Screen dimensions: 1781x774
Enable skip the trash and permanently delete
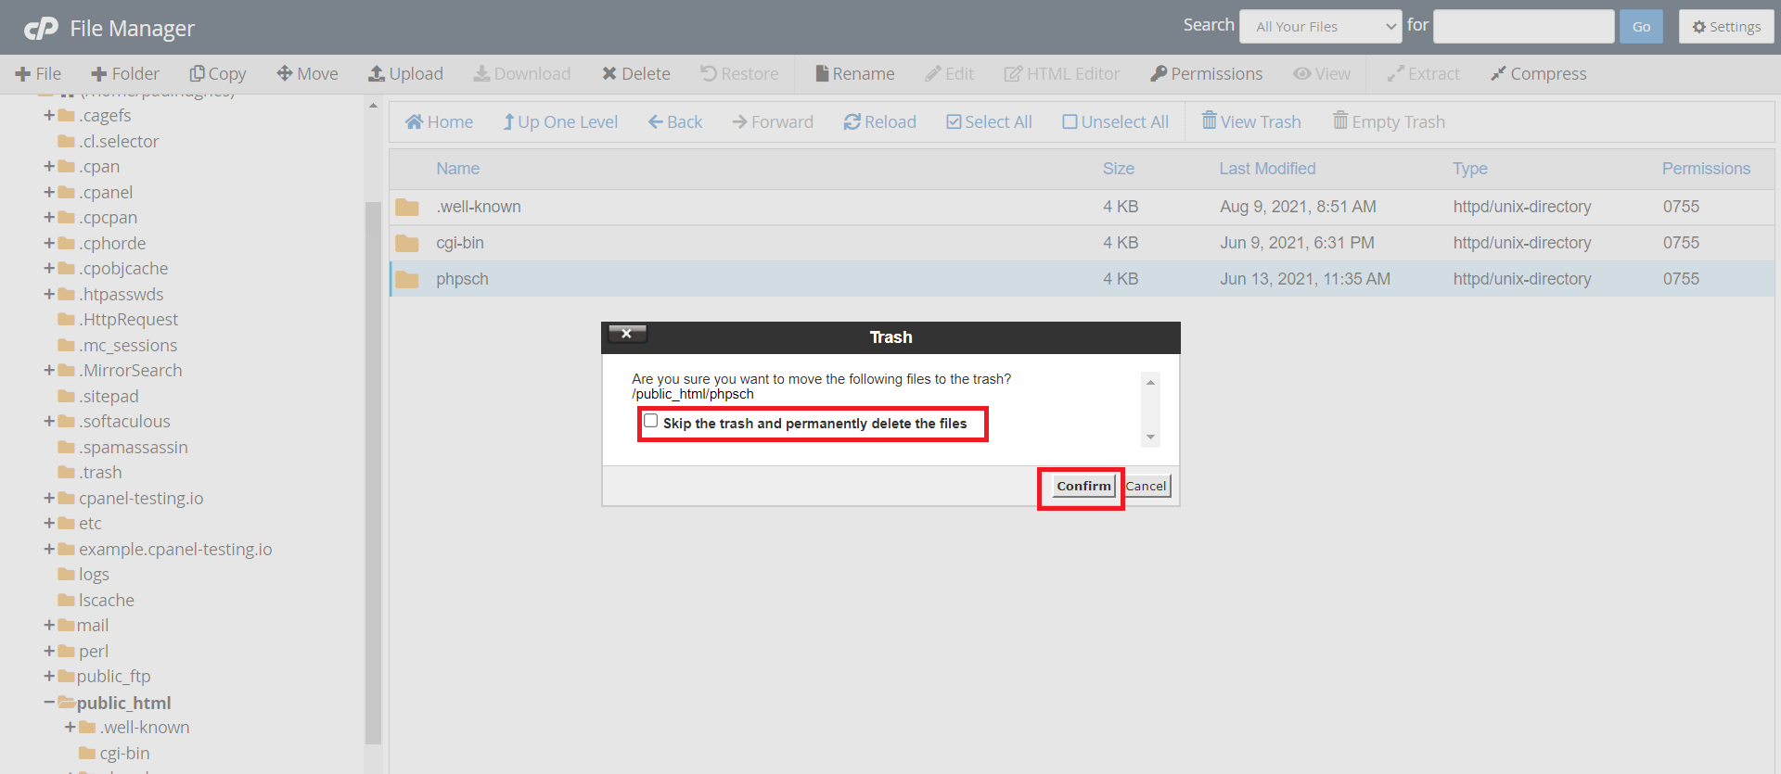651,422
